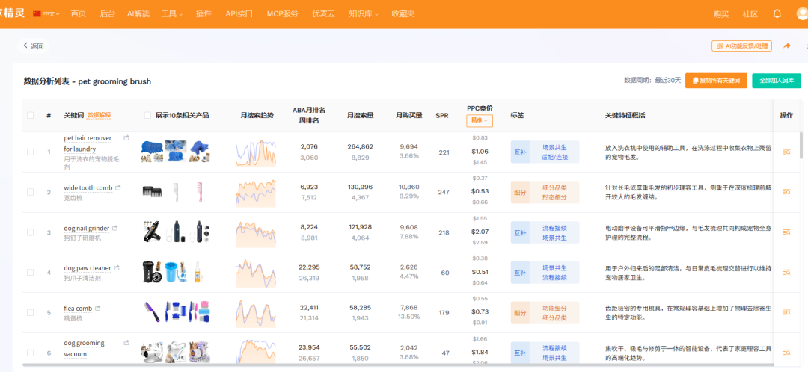Click monthly search value 264,862
Viewport: 808px width, 372px height.
coord(360,146)
